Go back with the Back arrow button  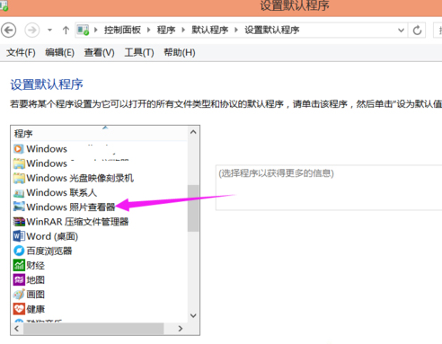[9, 30]
